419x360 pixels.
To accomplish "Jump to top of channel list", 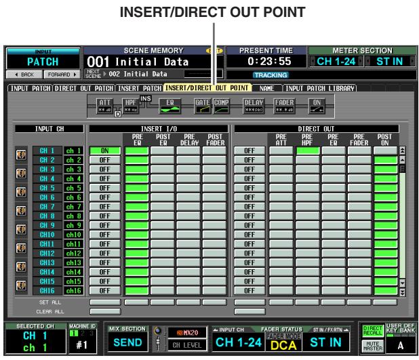I will (402, 151).
